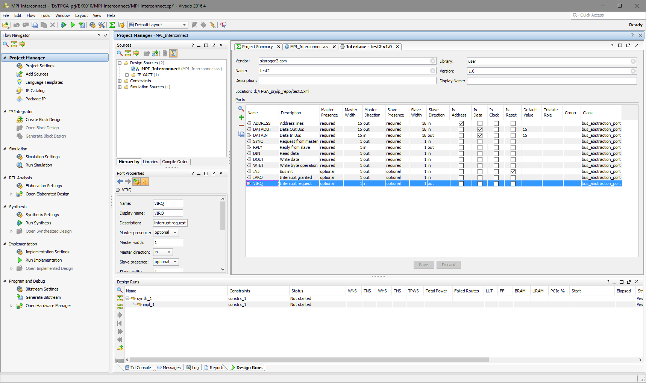Click Run Synthesis in Flow Navigator
The width and height of the screenshot is (646, 383).
click(38, 223)
